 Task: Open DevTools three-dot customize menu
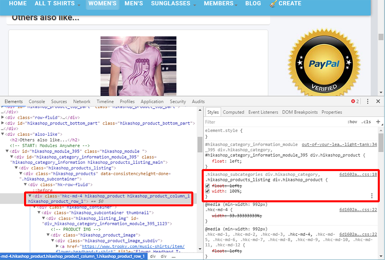367,102
